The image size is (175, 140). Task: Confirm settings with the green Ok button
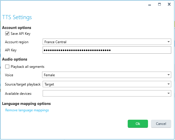point(138,123)
